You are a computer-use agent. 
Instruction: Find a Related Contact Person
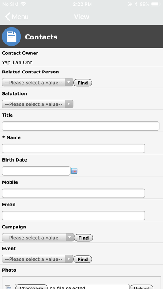[x=83, y=83]
